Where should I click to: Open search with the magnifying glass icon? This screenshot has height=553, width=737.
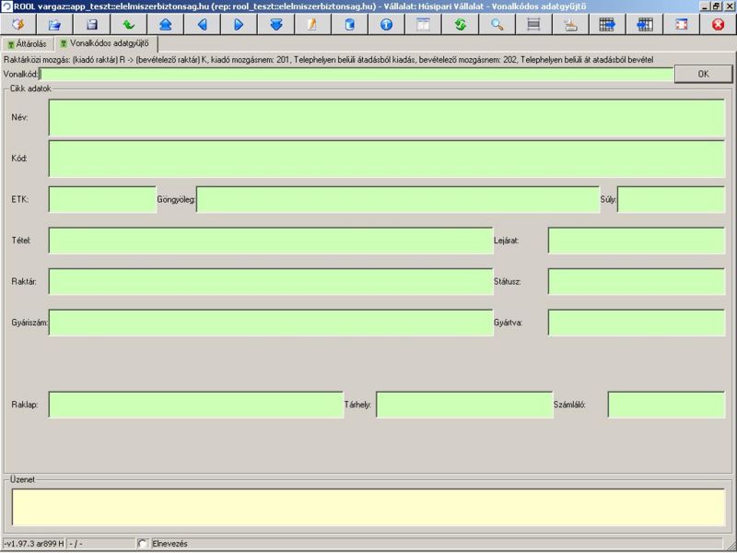(497, 25)
